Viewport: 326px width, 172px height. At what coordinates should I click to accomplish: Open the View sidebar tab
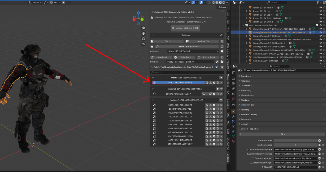point(228,30)
